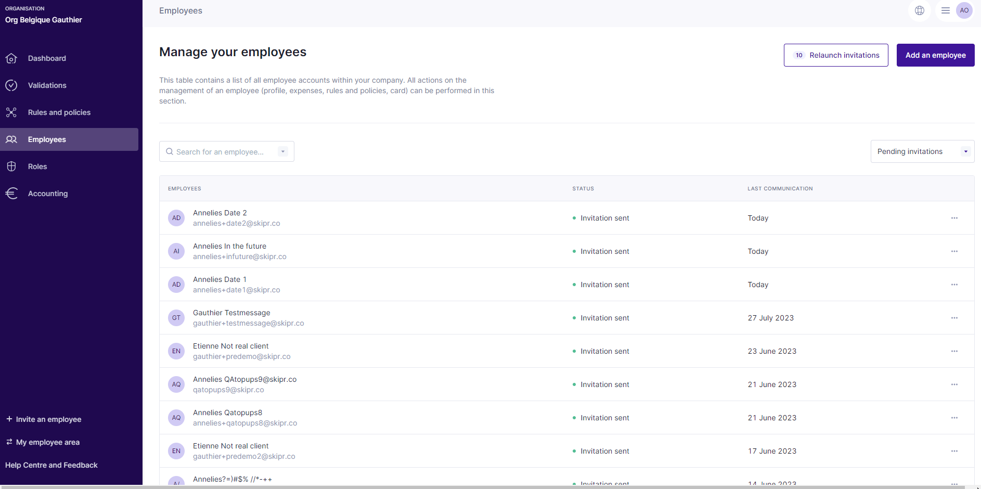Click the Dashboard house icon in sidebar

click(x=11, y=59)
